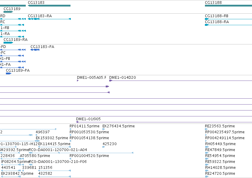
Task: Select the RH14028.5prime EST label
Action: click(220, 168)
